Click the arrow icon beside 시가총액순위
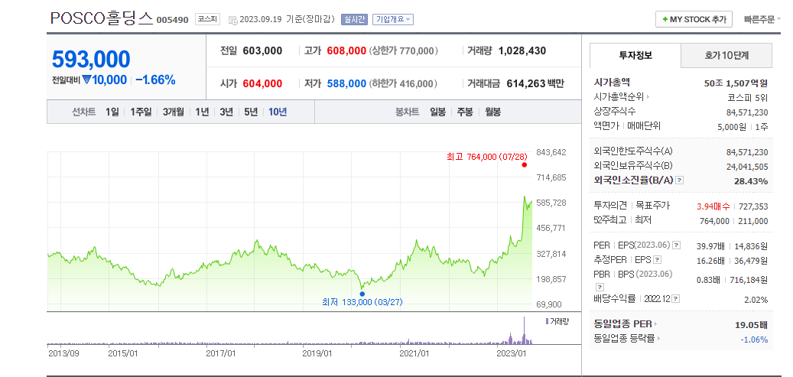This screenshot has width=793, height=377. coord(648,96)
